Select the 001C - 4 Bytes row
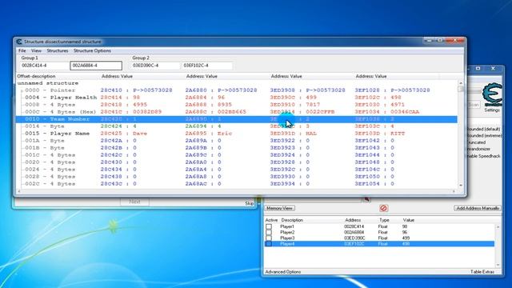Screen dimensions: 512x288 click(237, 154)
